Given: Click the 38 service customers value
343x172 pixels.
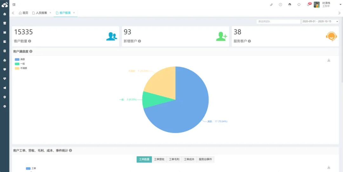Looking at the screenshot, I should [x=237, y=32].
